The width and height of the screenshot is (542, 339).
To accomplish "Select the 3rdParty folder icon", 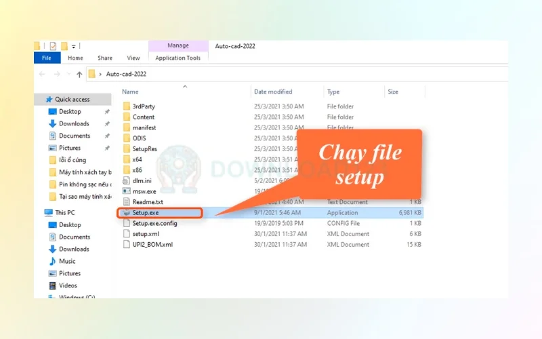I will click(x=126, y=106).
